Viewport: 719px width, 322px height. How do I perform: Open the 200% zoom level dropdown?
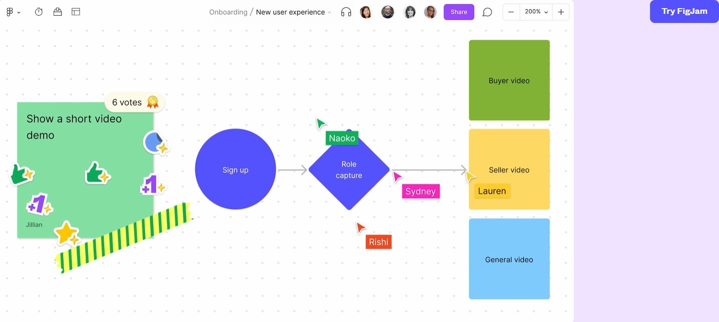pos(536,12)
